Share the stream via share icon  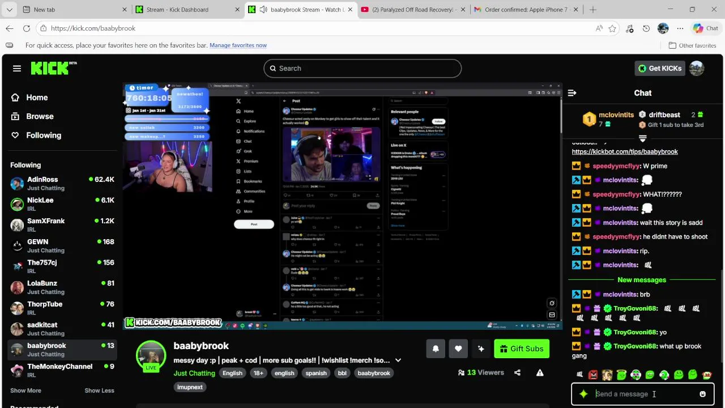pos(517,373)
